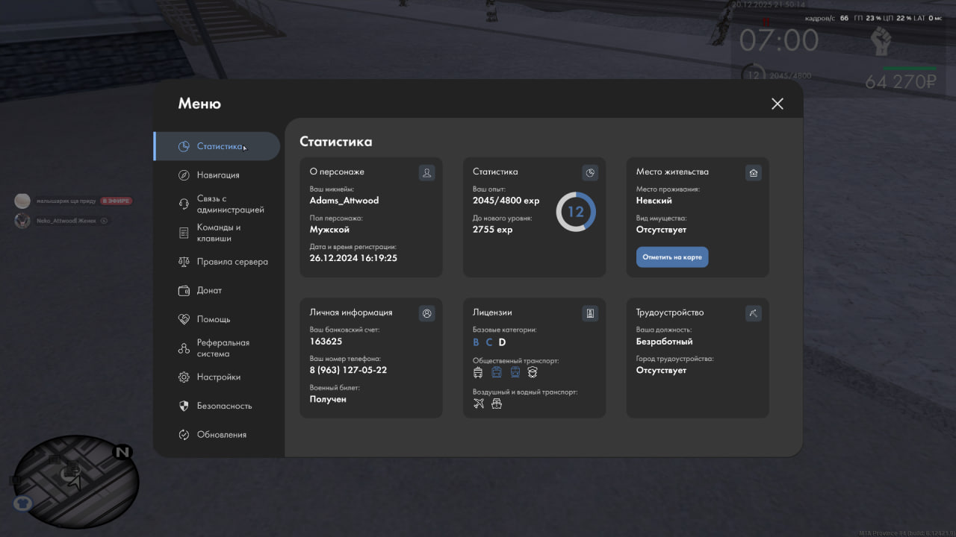Click the job value Безработный
The width and height of the screenshot is (956, 537).
tap(665, 342)
